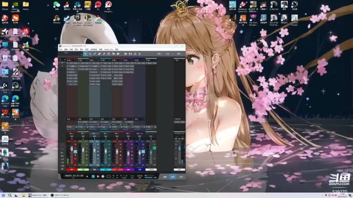Open the tool mode dropdown arrow left of the Arrow tool

(82, 54)
